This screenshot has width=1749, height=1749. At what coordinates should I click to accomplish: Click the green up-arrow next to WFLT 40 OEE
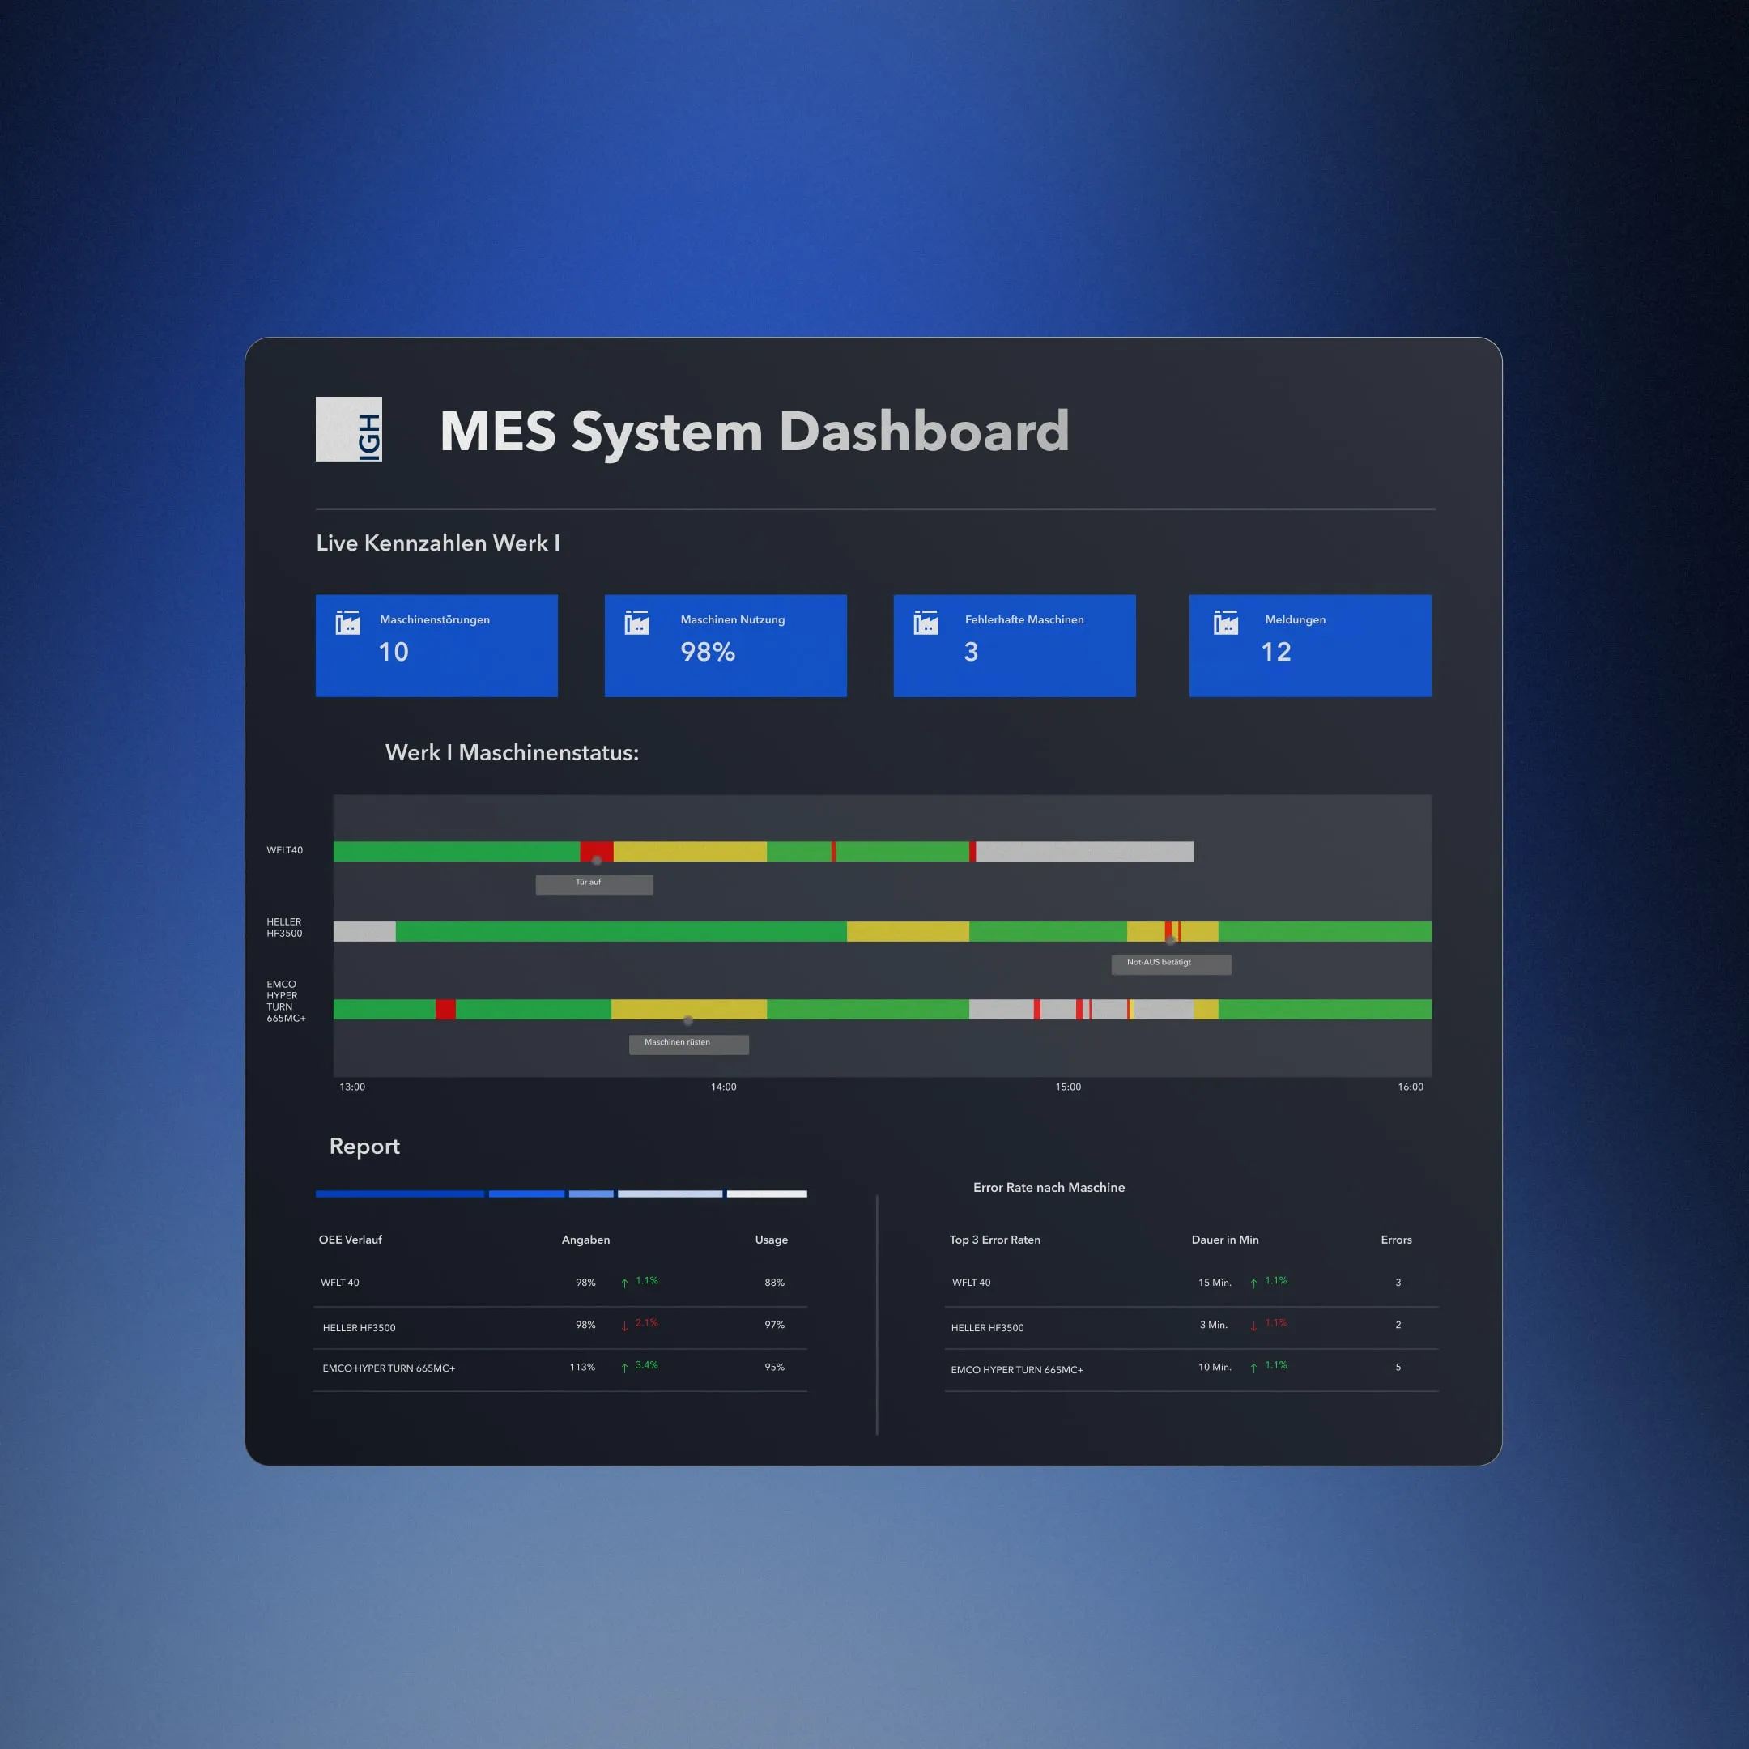pos(624,1283)
